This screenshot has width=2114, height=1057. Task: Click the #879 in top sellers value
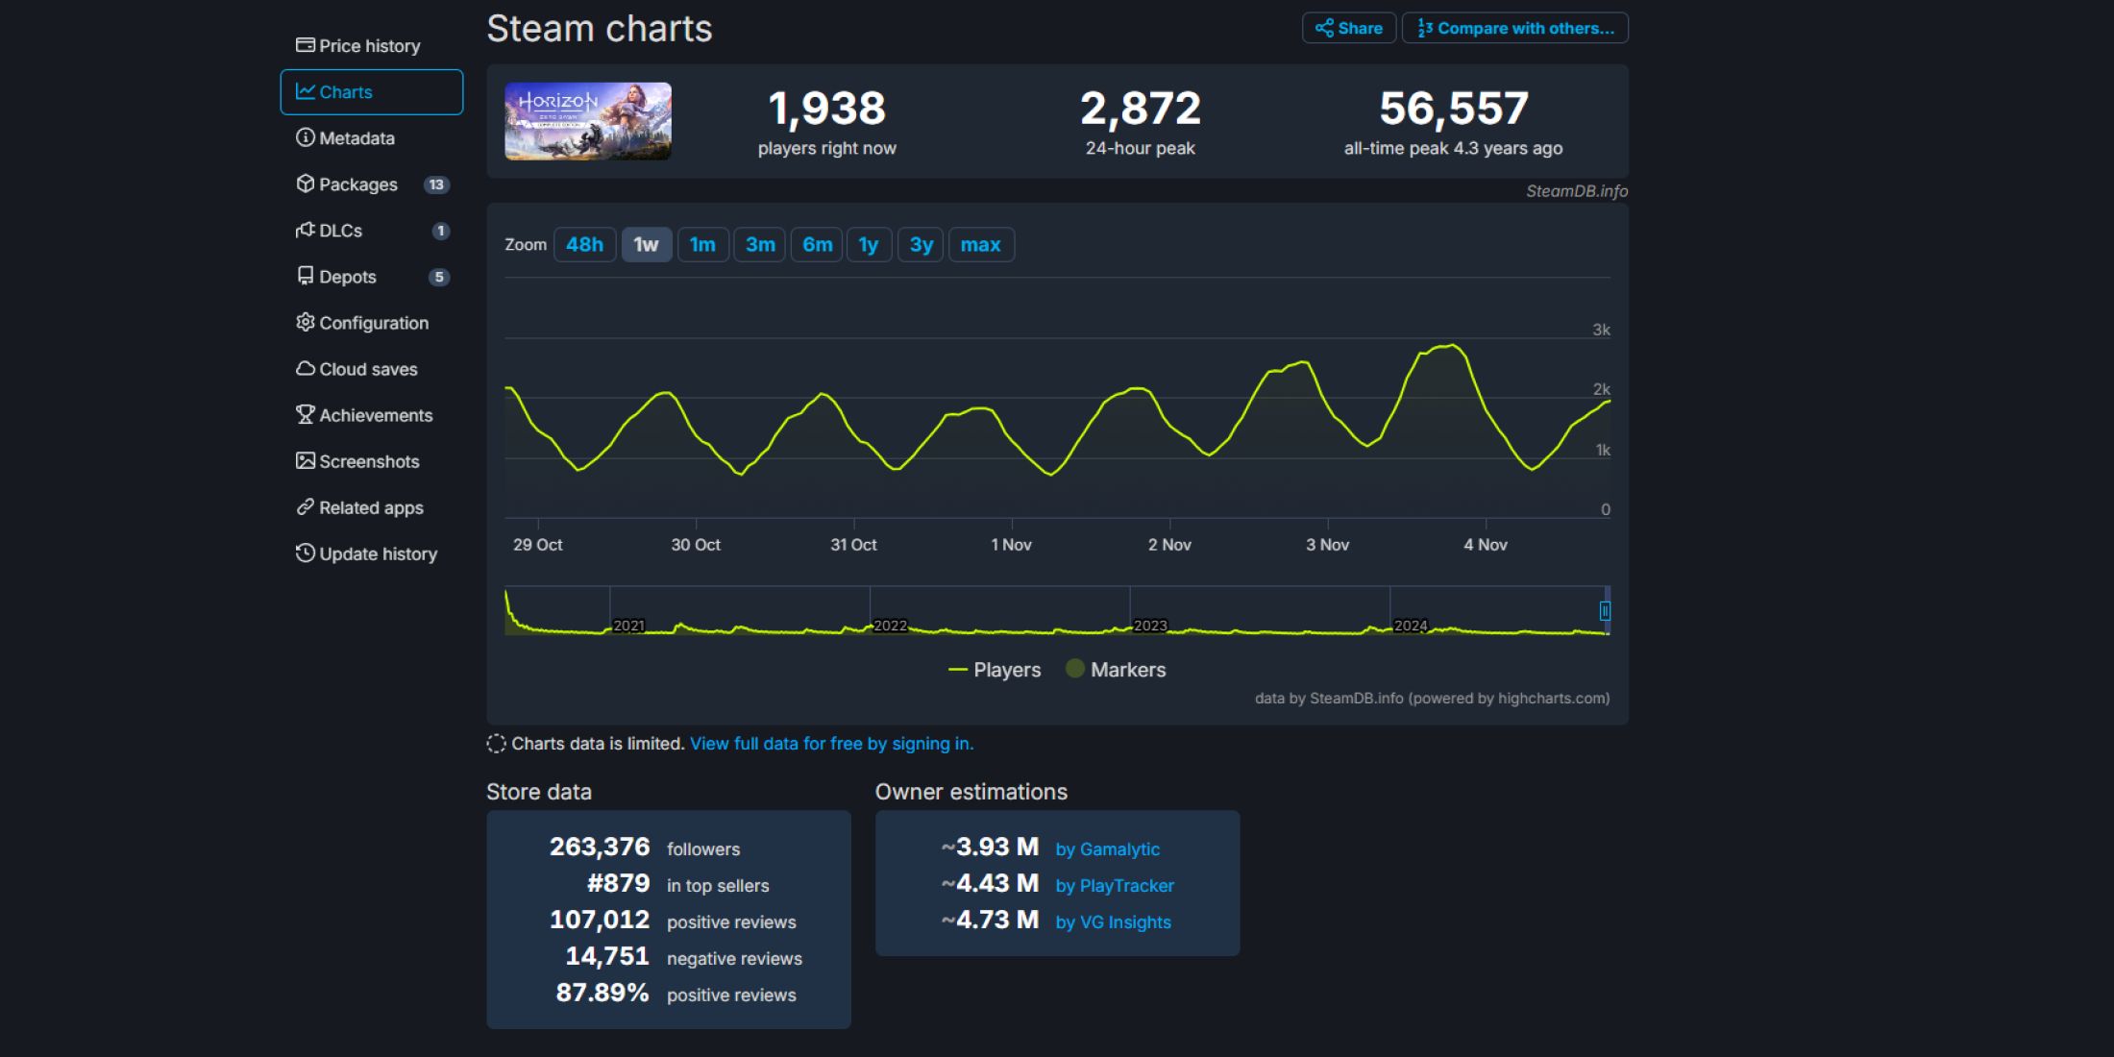619,883
